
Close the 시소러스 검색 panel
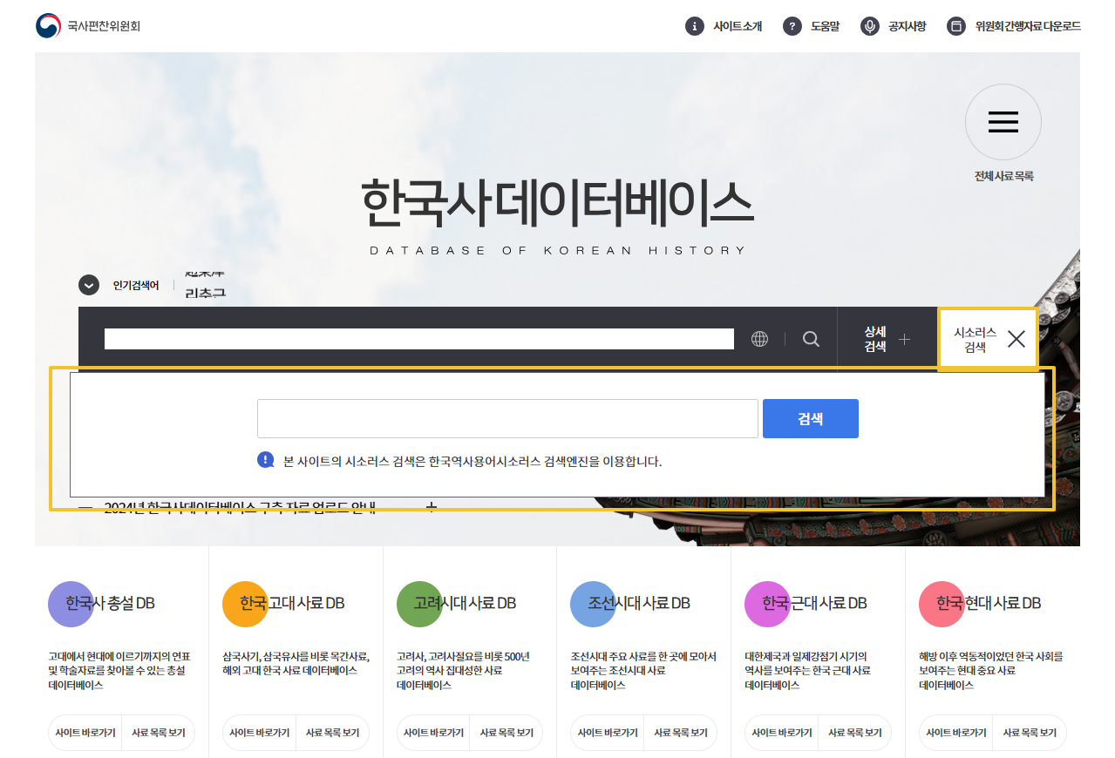click(1016, 339)
